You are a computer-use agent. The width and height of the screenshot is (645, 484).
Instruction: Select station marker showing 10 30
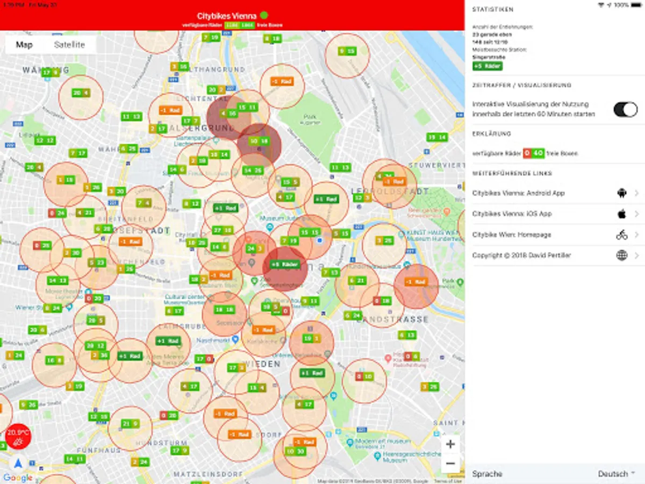pyautogui.click(x=295, y=451)
